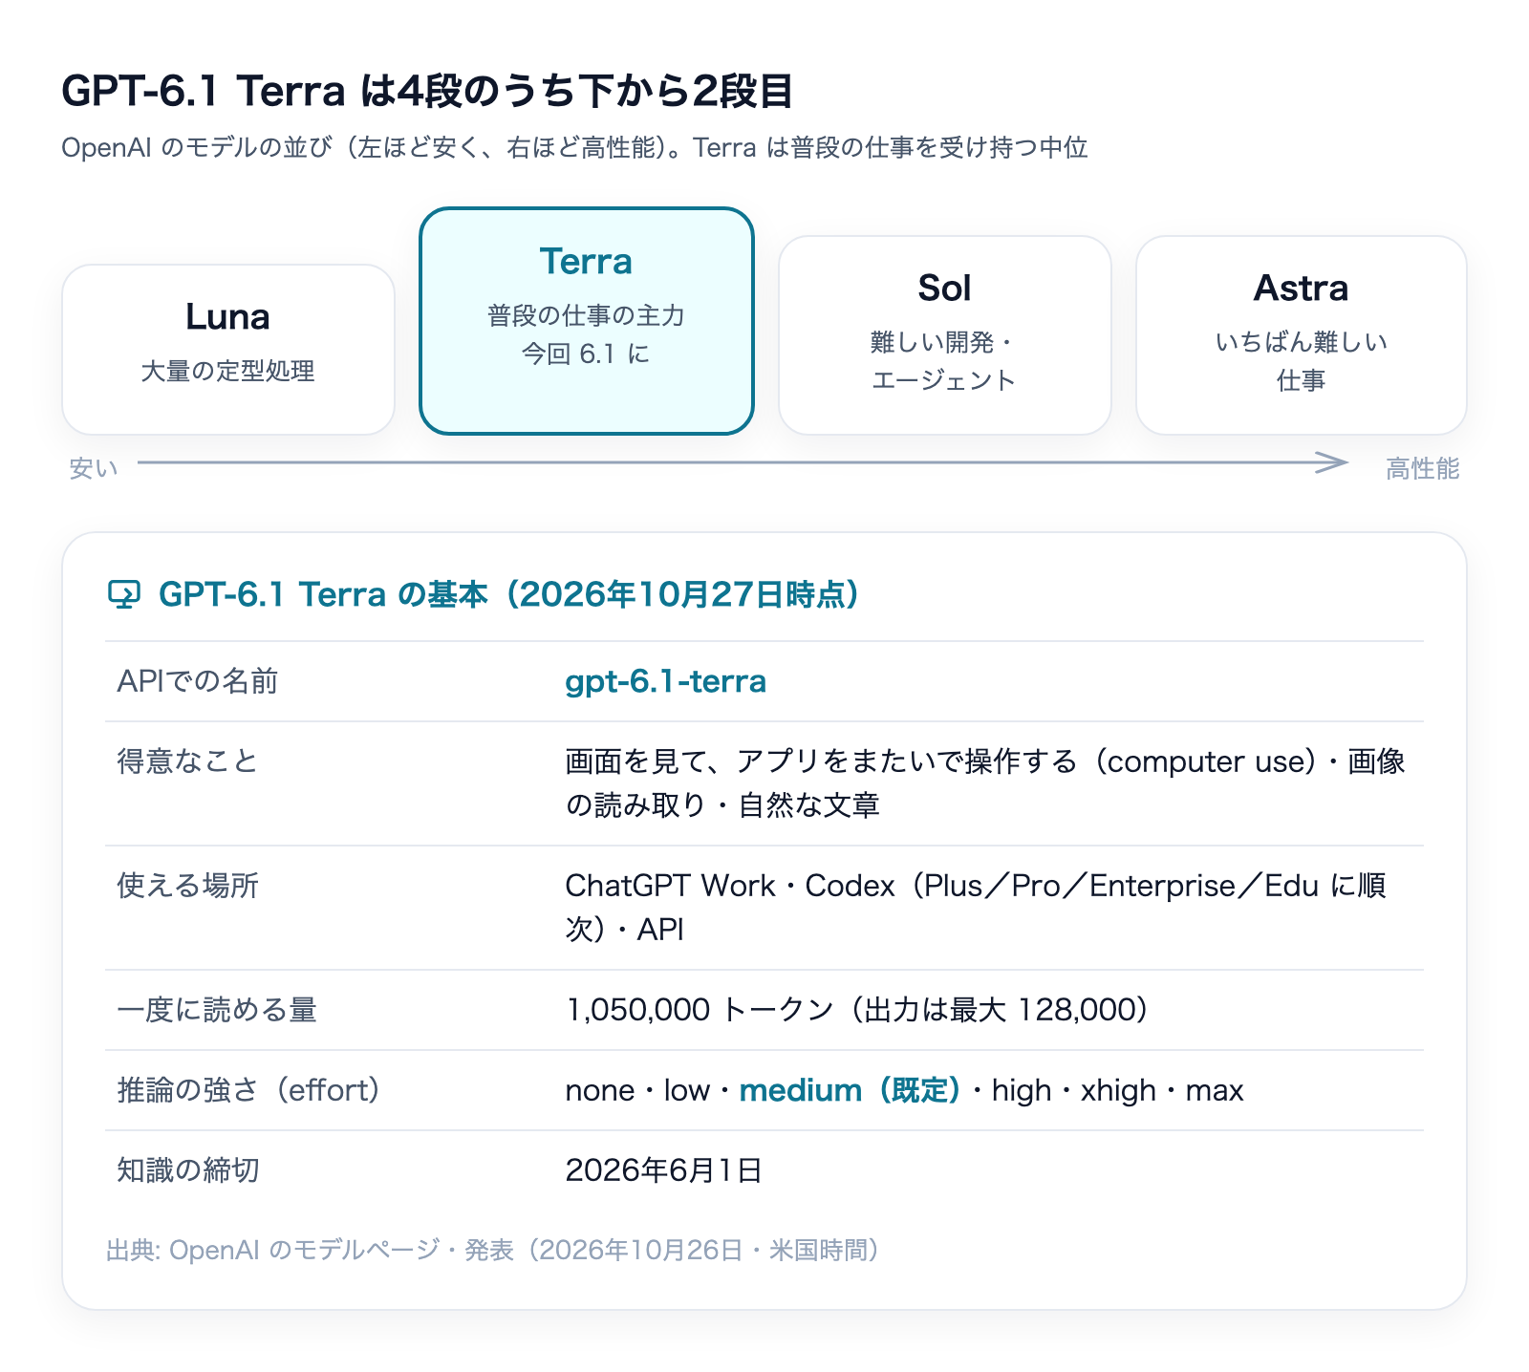Click the '知識の締切' row label
Viewport: 1529px width, 1372px height.
point(188,1170)
